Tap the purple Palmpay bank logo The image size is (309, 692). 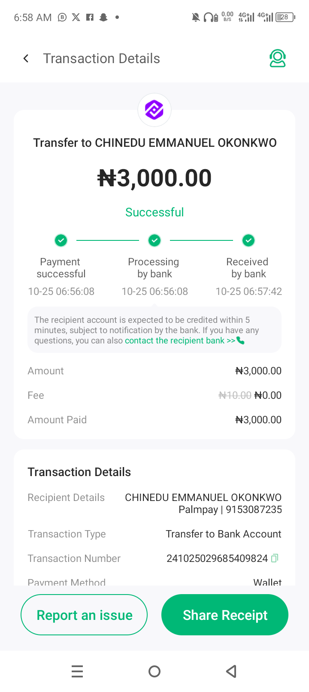click(x=154, y=110)
